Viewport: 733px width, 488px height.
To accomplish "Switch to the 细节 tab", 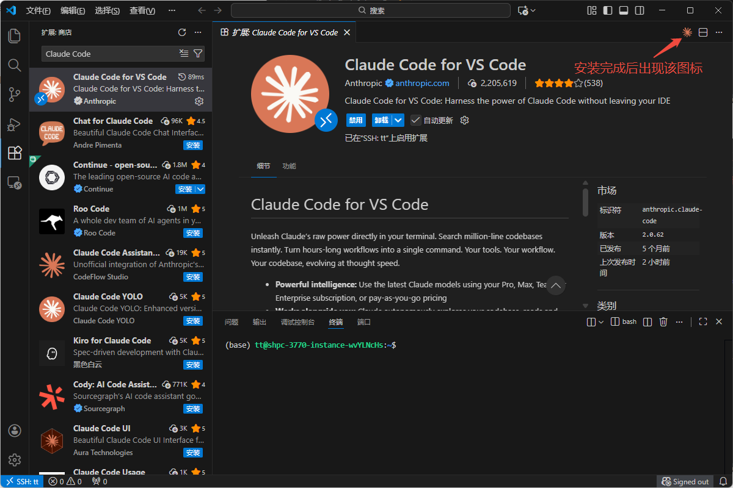I will pyautogui.click(x=263, y=166).
